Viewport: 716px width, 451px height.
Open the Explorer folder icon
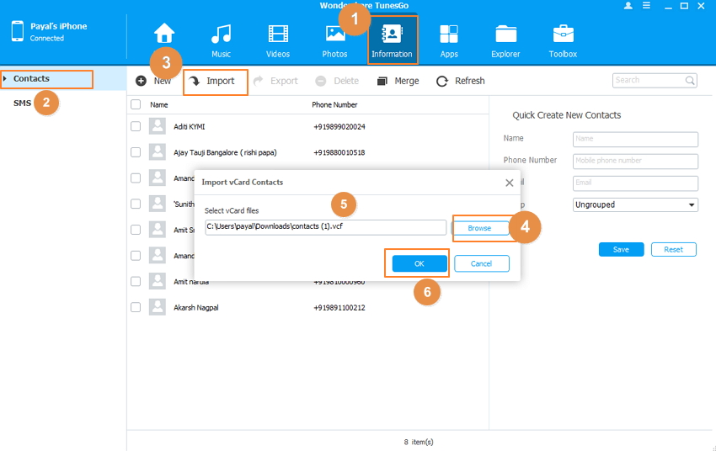506,40
